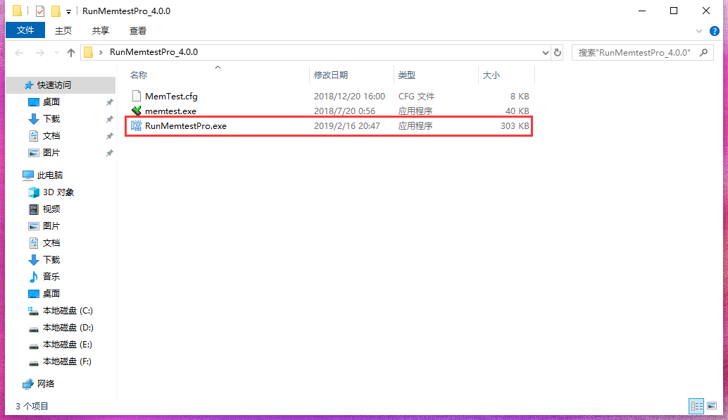Open pinned 文档 under quick access

coord(51,136)
